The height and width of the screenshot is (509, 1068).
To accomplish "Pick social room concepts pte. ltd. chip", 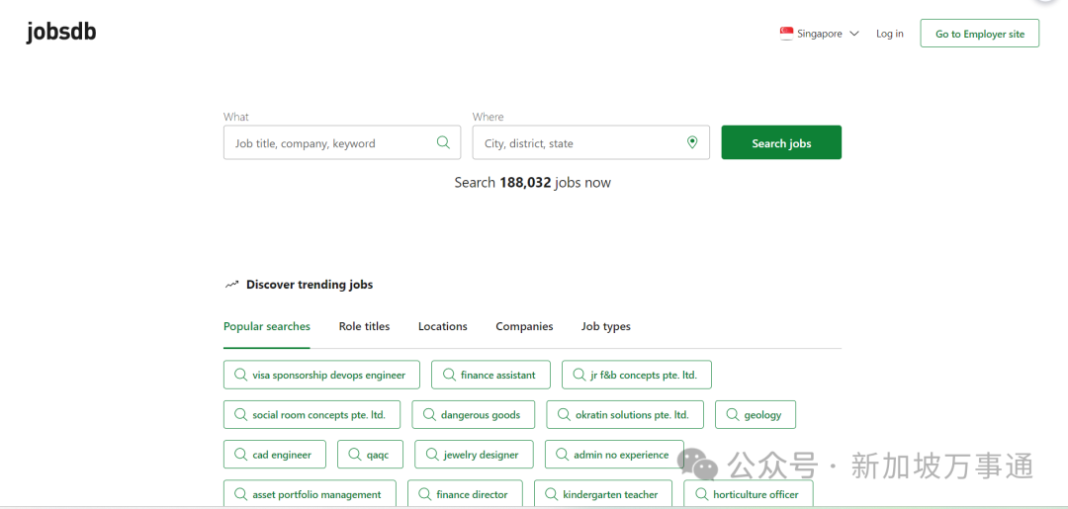I will (311, 414).
